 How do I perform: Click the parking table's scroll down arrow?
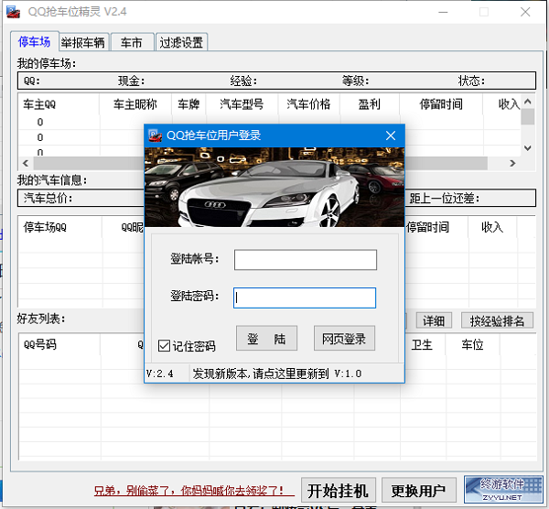tap(527, 147)
